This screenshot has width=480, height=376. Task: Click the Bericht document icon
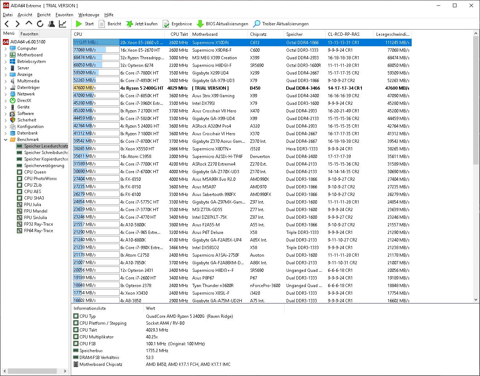tap(102, 24)
